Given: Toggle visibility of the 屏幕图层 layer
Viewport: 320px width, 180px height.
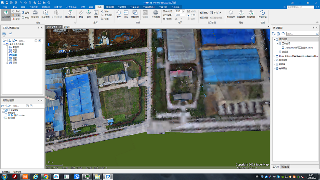Looking at the screenshot, I should click(x=6, y=110).
